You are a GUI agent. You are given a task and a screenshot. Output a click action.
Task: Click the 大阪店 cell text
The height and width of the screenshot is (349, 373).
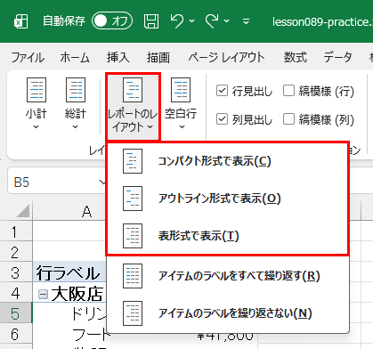pos(77,294)
